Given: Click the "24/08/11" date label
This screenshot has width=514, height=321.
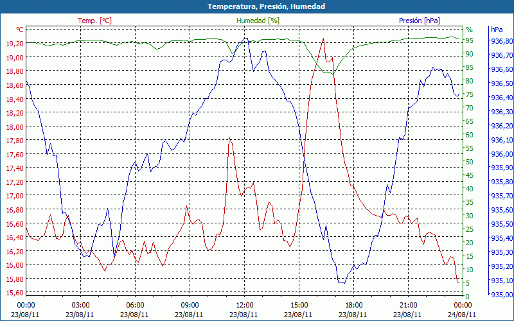Looking at the screenshot, I should point(462,315).
